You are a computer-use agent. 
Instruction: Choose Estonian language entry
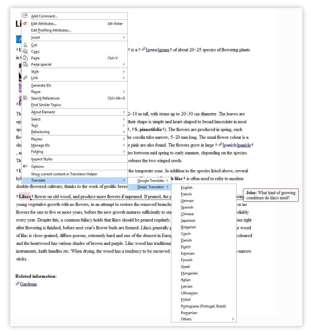pyautogui.click(x=204, y=253)
